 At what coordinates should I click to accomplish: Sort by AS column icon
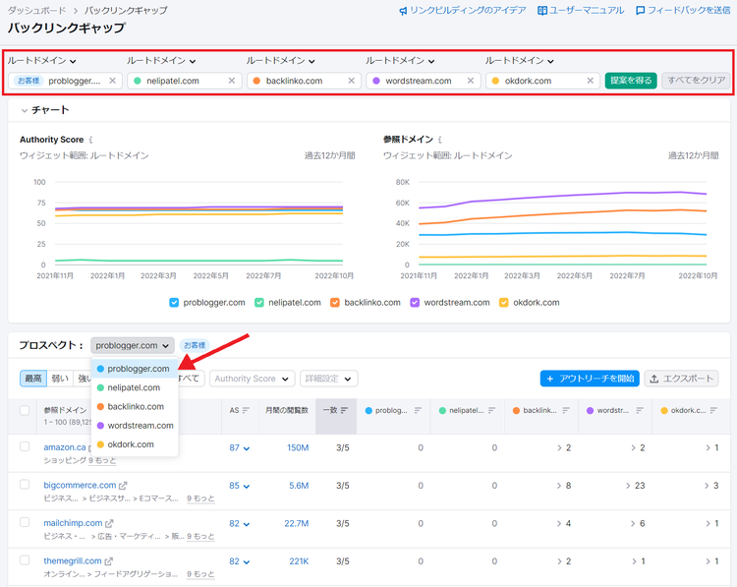(x=247, y=410)
